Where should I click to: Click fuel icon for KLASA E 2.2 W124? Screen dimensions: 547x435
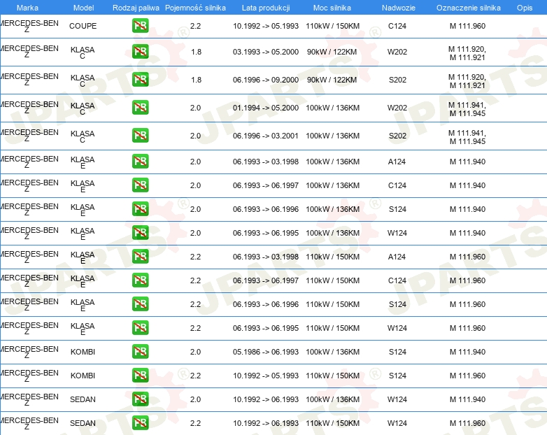tap(141, 328)
